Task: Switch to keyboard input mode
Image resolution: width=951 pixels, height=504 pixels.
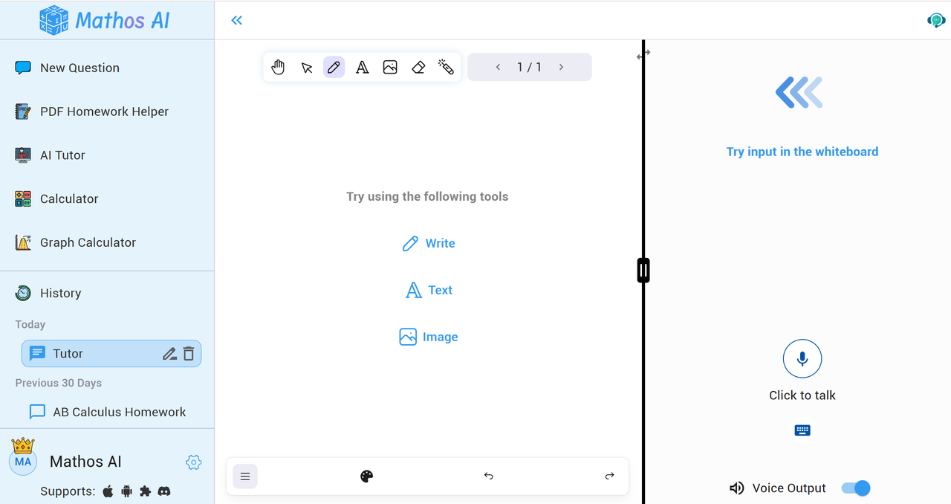Action: click(x=802, y=430)
